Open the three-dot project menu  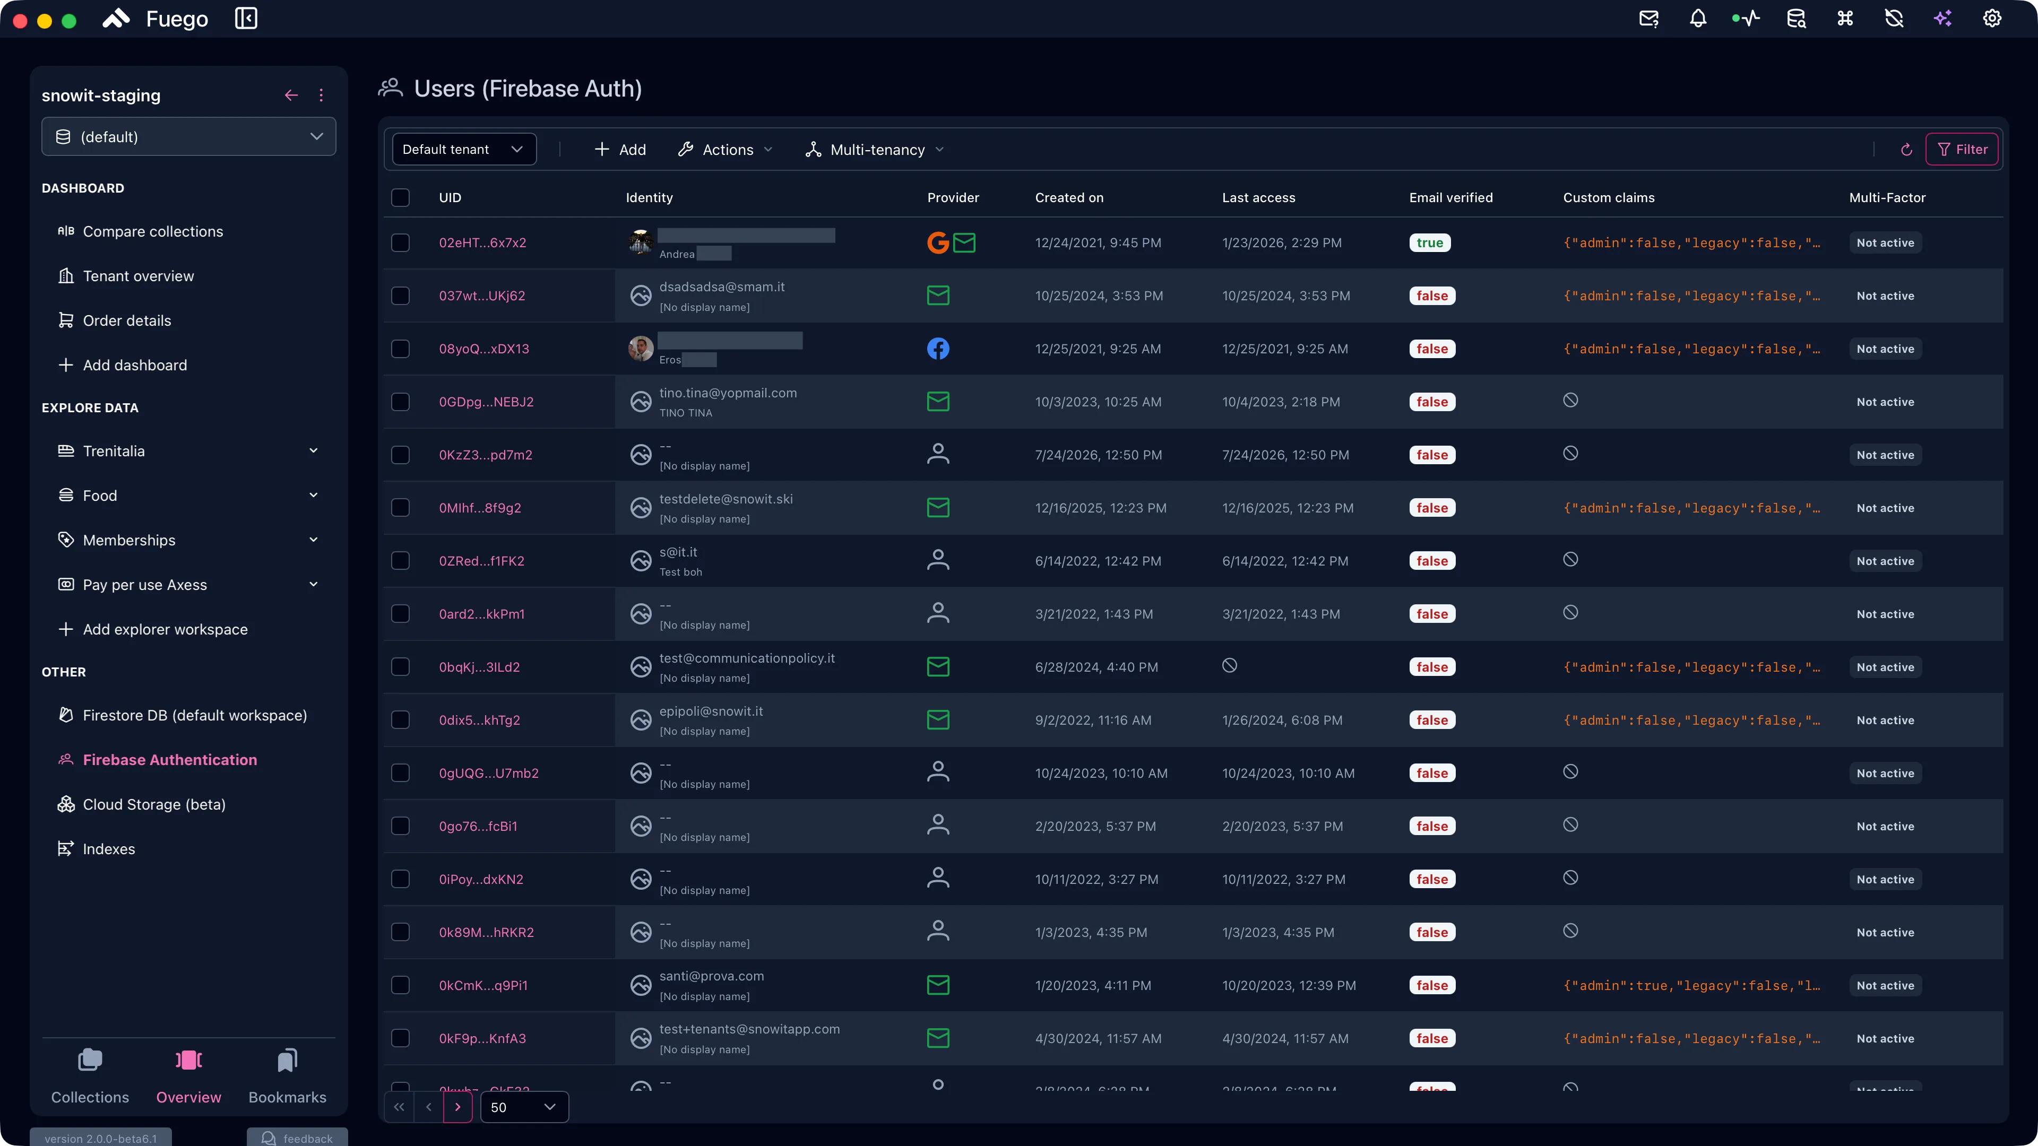tap(321, 95)
